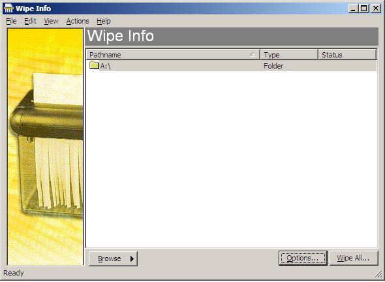The height and width of the screenshot is (282, 385).
Task: Maximize the Wipe Info window
Action: coord(363,8)
